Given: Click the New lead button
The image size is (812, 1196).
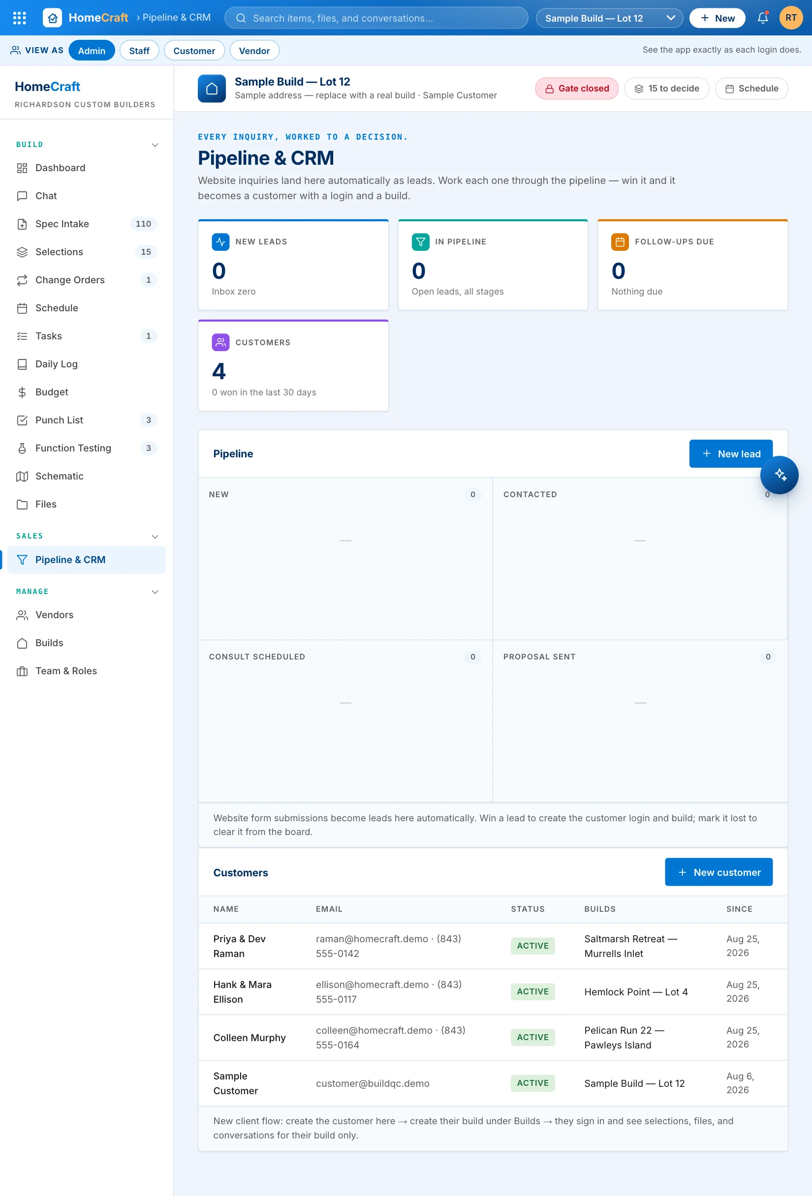Looking at the screenshot, I should [731, 454].
